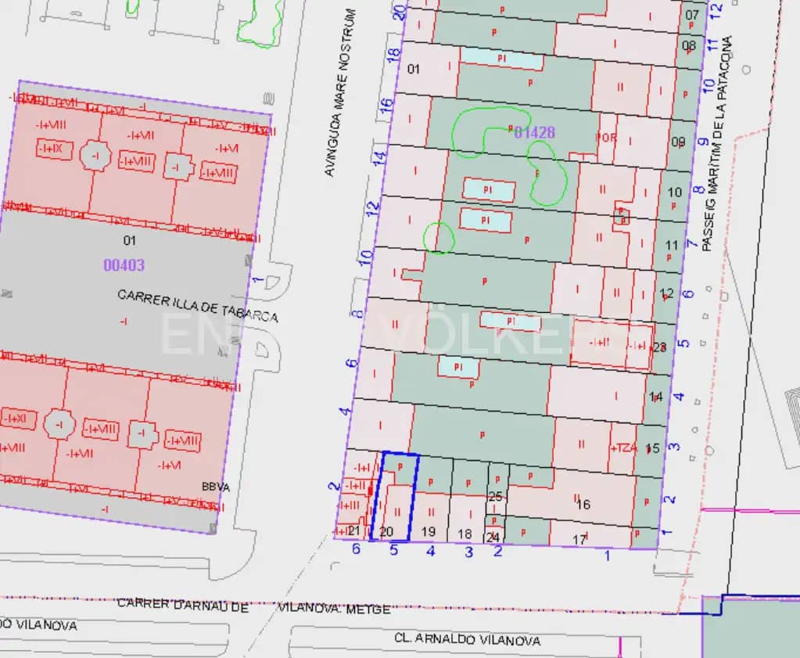Click the parcel outlined in thick blue
This screenshot has height=658, width=800.
pos(394,496)
